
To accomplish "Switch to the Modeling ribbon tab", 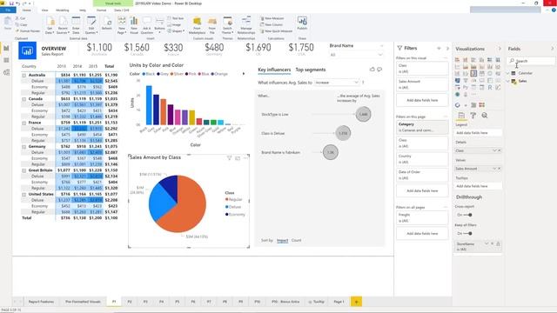I will click(x=63, y=10).
